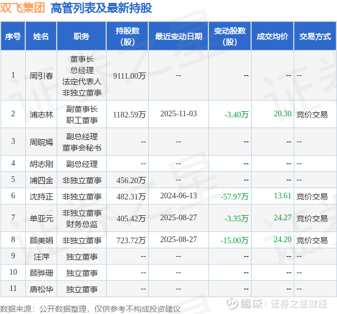Click the -3.40万 change value
337x314 pixels.
[236, 115]
